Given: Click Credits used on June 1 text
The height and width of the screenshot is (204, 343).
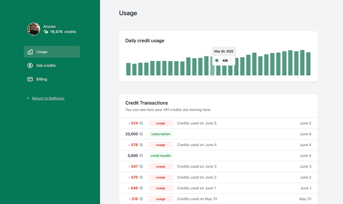Looking at the screenshot, I should [x=196, y=188].
